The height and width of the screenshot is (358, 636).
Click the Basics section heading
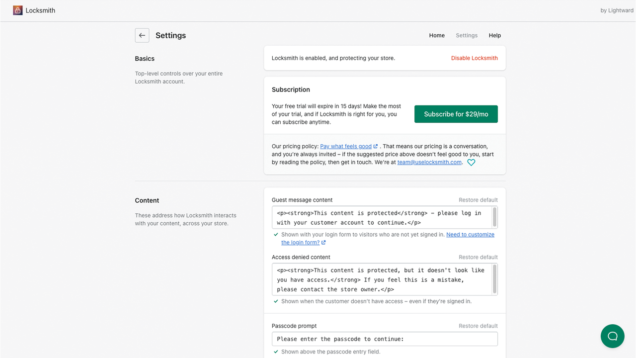point(145,58)
